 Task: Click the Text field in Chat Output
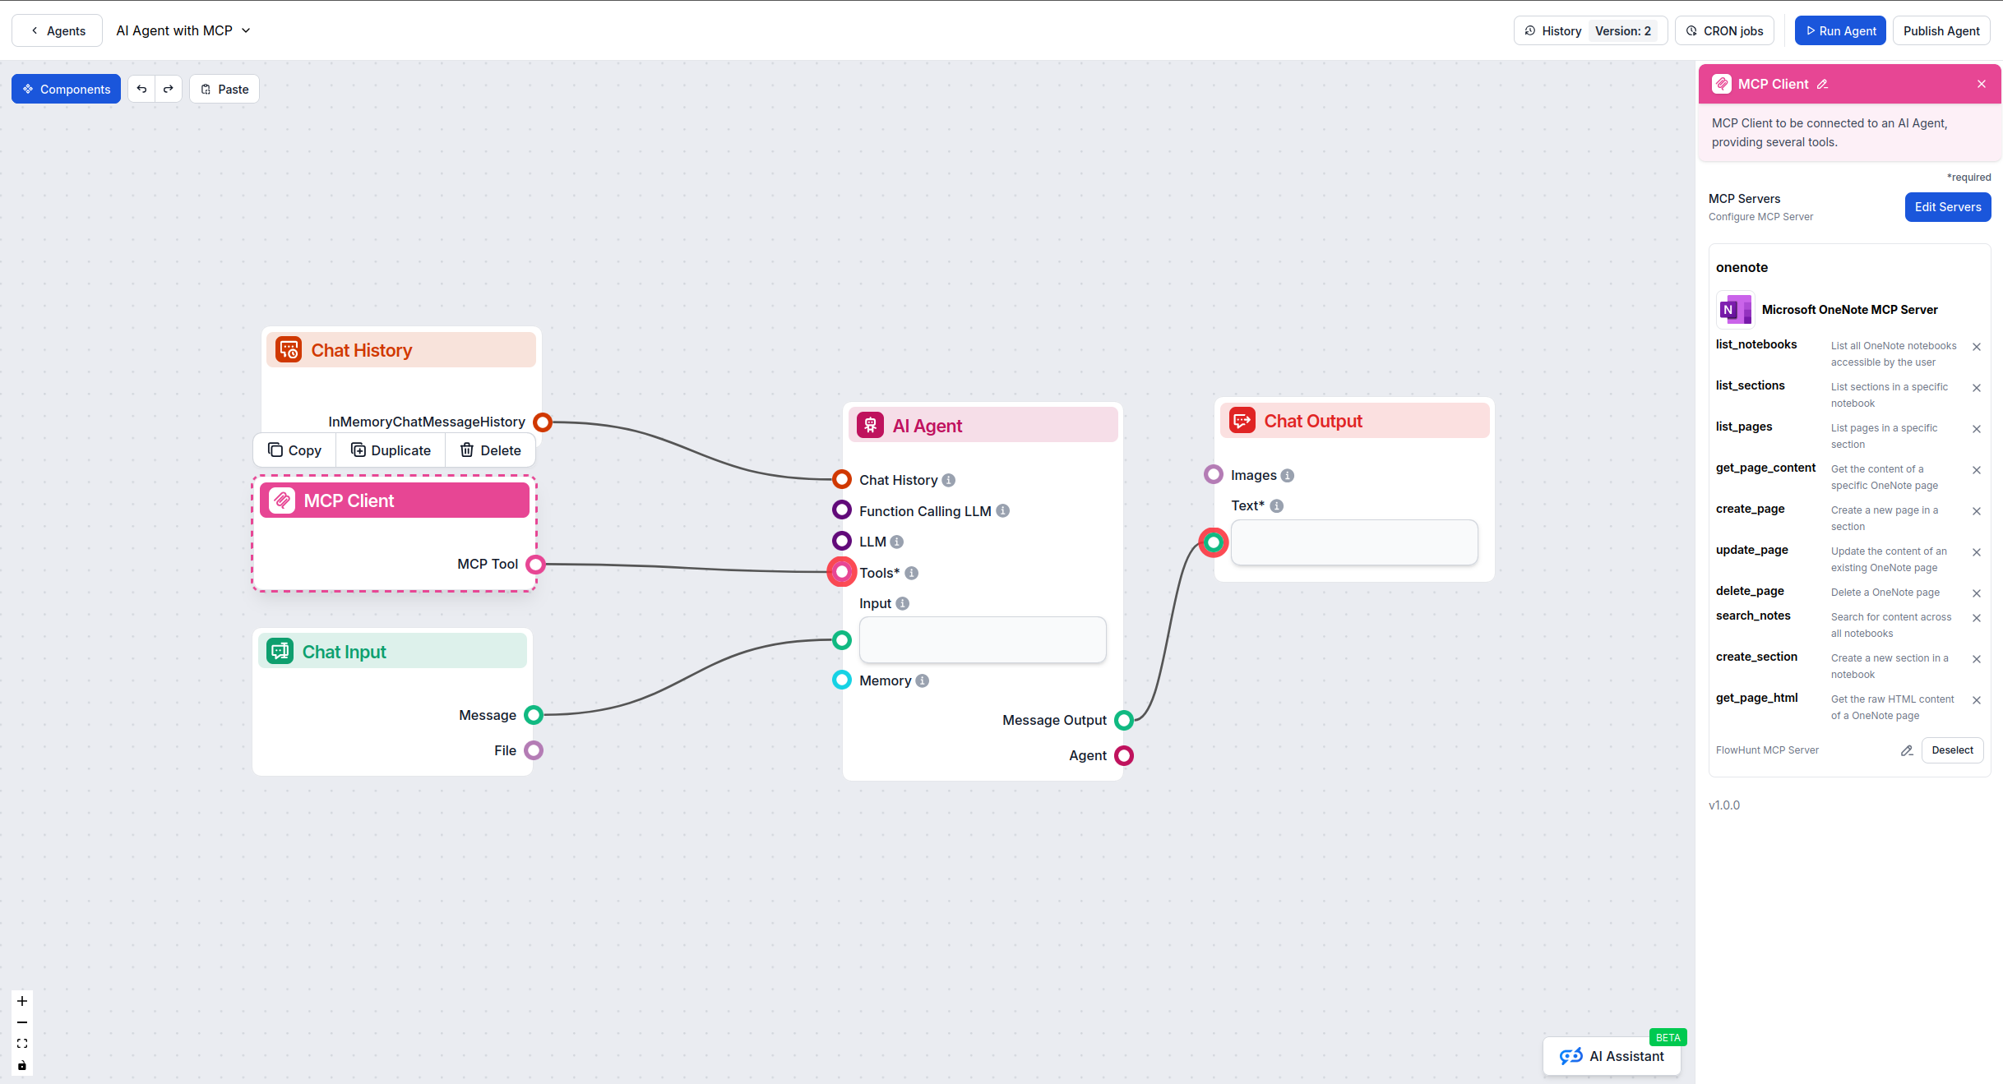point(1354,542)
